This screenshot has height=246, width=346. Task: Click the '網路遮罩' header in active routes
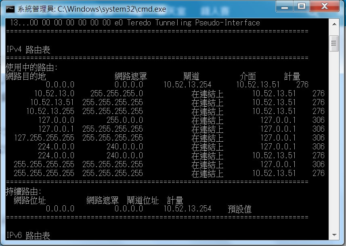click(131, 76)
